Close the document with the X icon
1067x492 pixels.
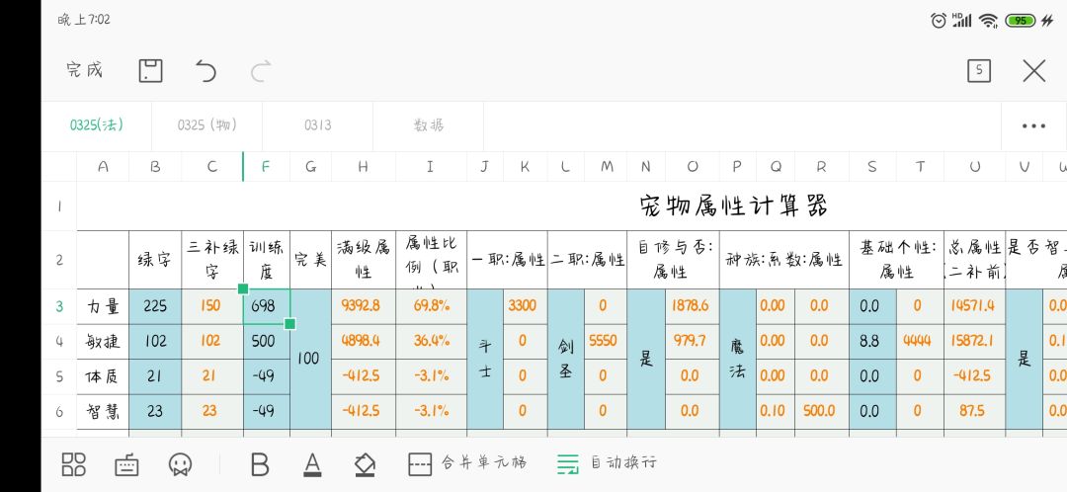1033,71
